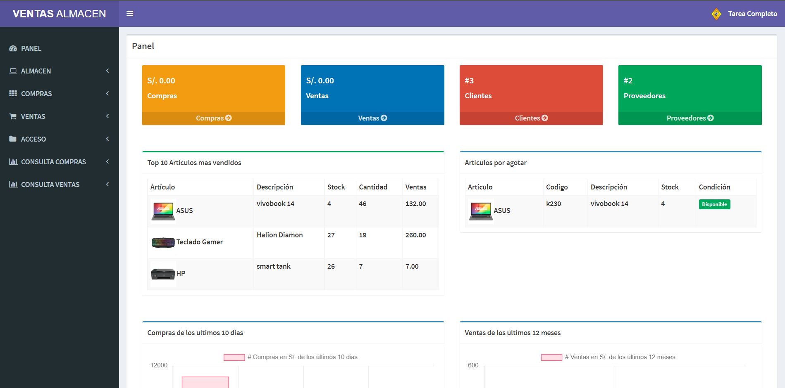The width and height of the screenshot is (785, 388).
Task: Click the '132.00' ventas value
Action: 415,203
